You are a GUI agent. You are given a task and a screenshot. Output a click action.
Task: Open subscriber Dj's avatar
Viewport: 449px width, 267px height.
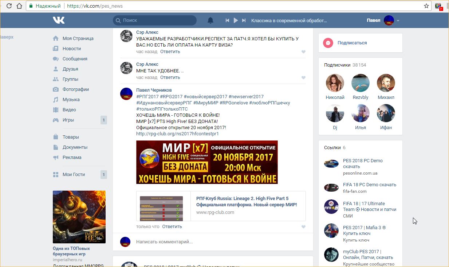coord(335,113)
